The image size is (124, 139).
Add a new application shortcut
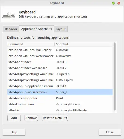14,118
